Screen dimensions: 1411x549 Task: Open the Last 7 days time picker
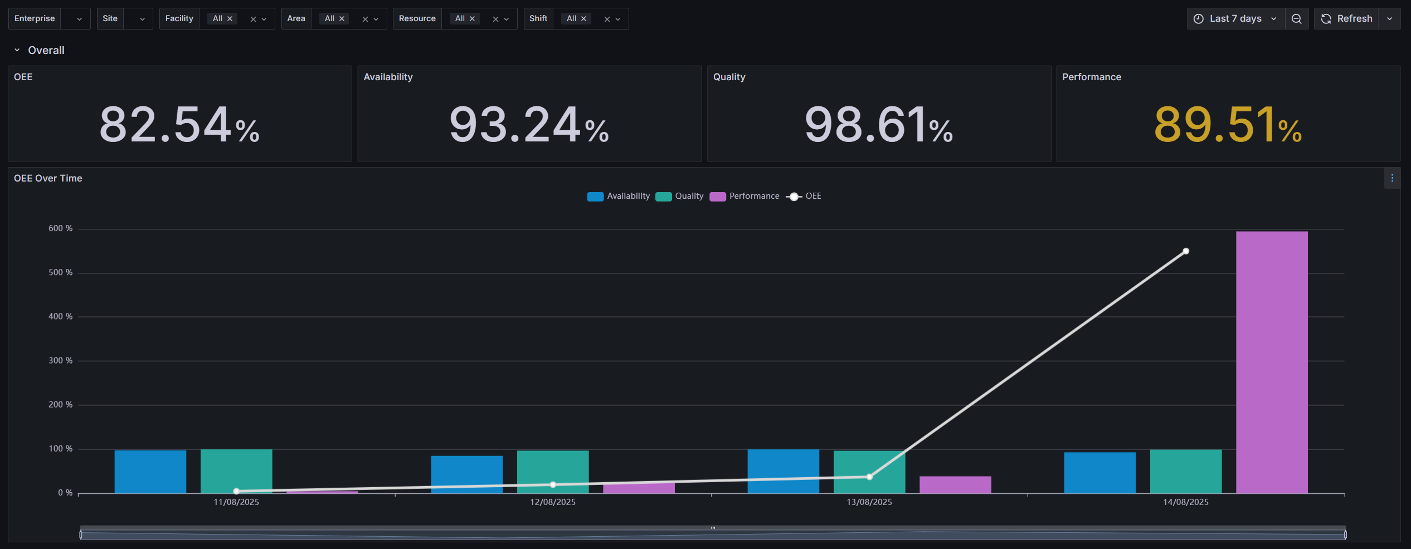1235,19
